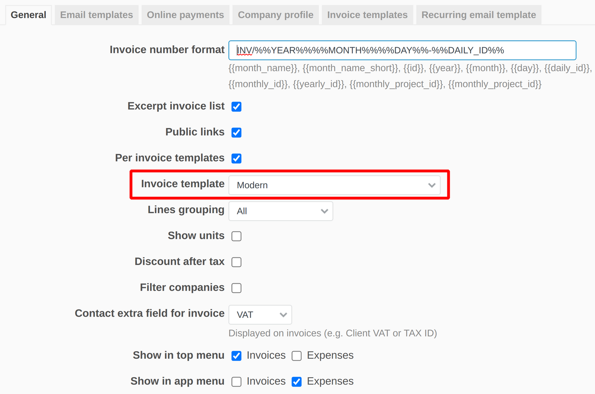Expand the Lines grouping dropdown
The image size is (595, 394).
[281, 211]
